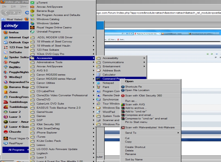This screenshot has width=221, height=162.
Task: Click the Most Visited bookmarks button
Action: (x=12, y=19)
